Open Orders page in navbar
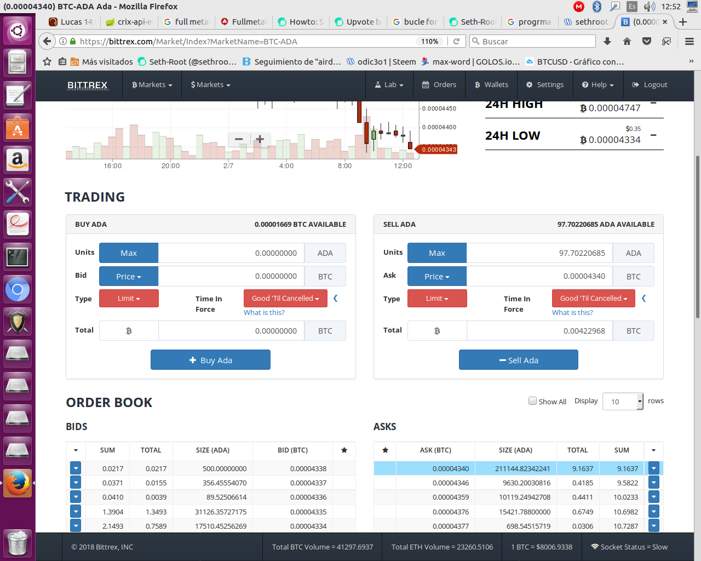Screen dimensions: 701x561 439,85
